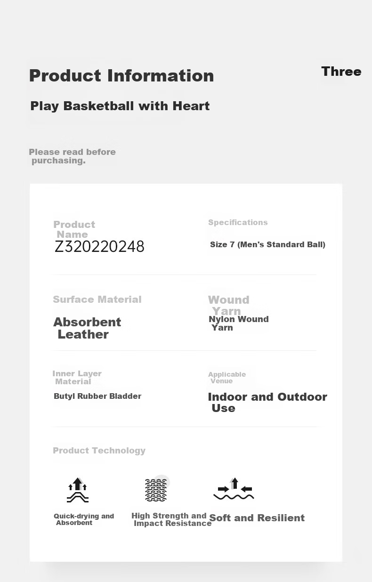
Task: Click the Inner Layer Material label
Action: pos(77,378)
